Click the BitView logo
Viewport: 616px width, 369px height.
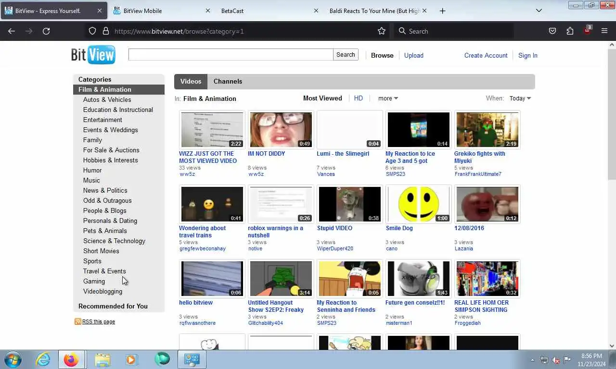(93, 55)
